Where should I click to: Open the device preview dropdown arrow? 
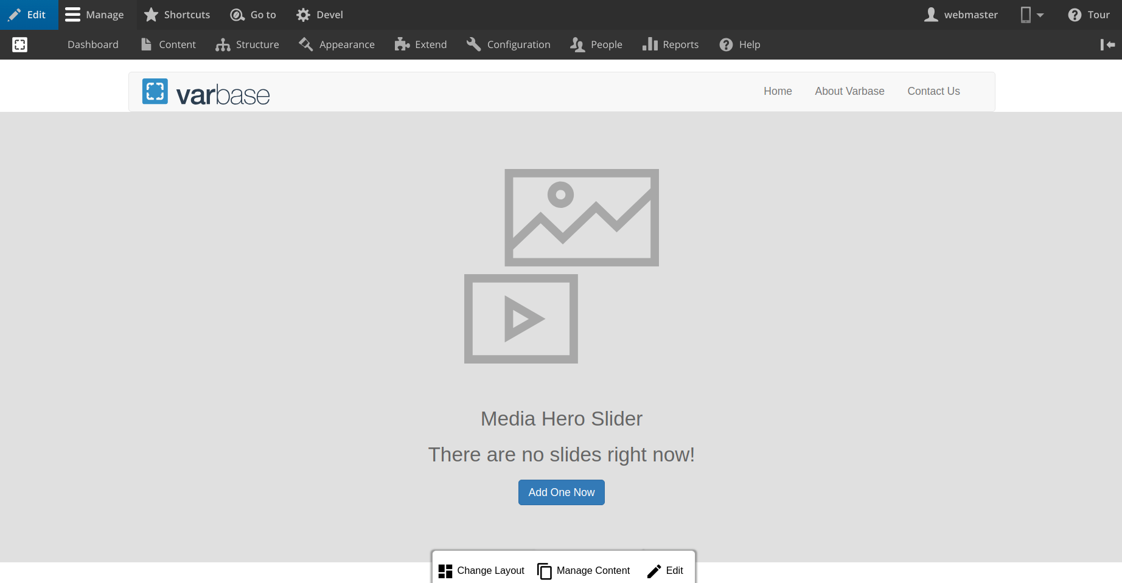pos(1039,15)
